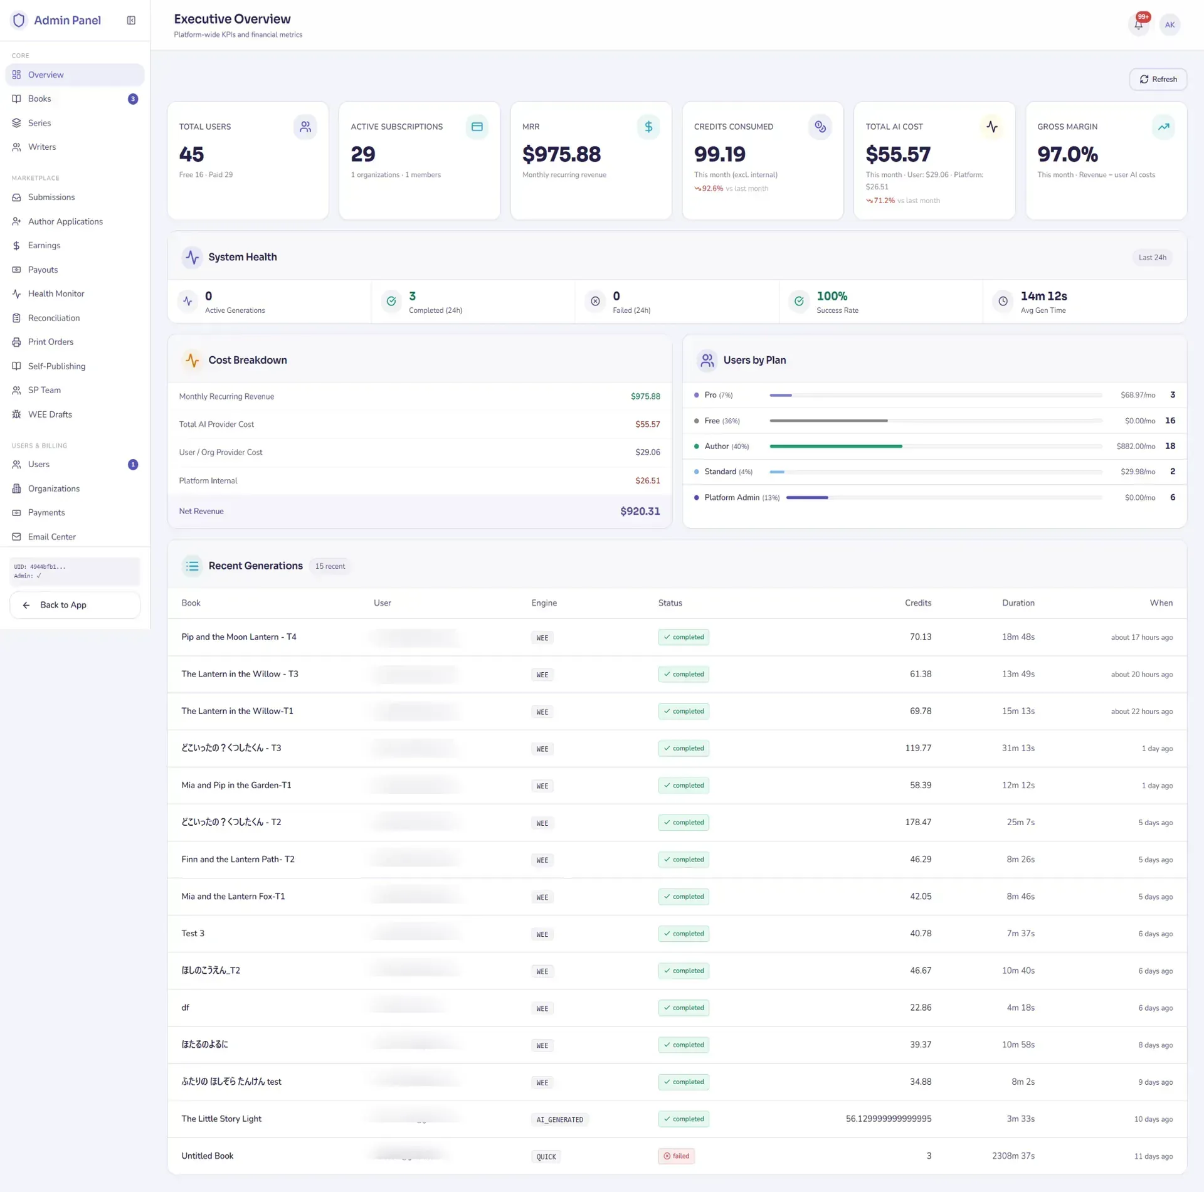This screenshot has height=1192, width=1204.
Task: Click the Author plan progress bar
Action: (936, 446)
